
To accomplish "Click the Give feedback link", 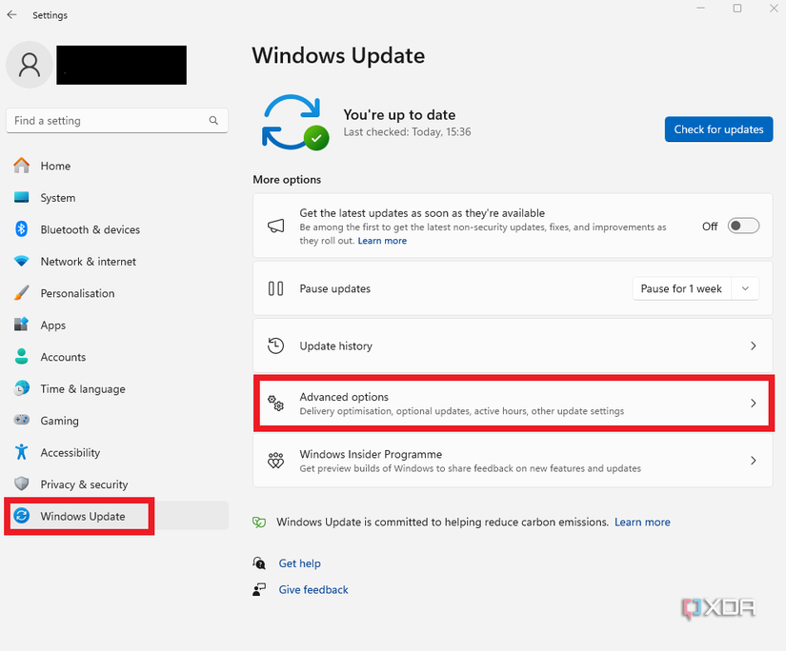I will 313,589.
